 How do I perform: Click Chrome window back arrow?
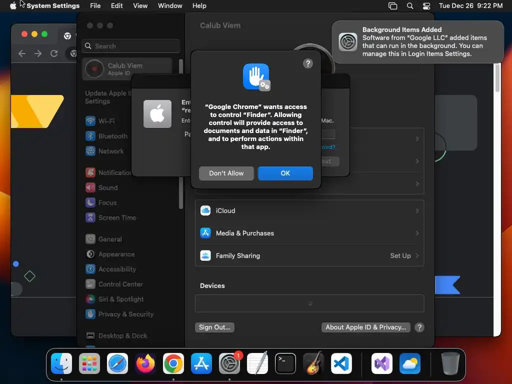tap(22, 53)
